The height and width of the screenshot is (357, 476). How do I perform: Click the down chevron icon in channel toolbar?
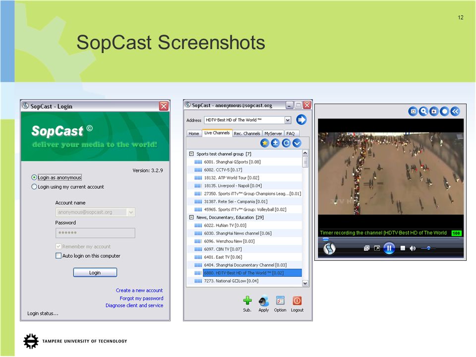point(297,143)
